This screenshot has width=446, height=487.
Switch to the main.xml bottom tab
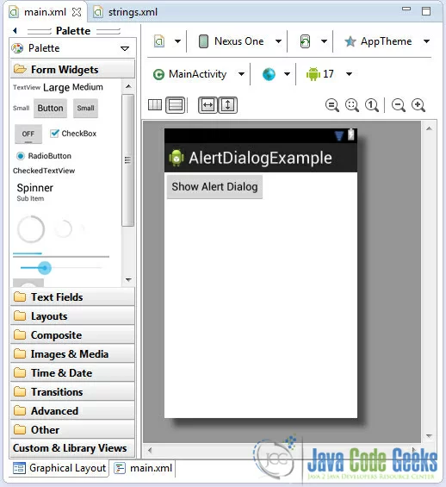click(143, 468)
